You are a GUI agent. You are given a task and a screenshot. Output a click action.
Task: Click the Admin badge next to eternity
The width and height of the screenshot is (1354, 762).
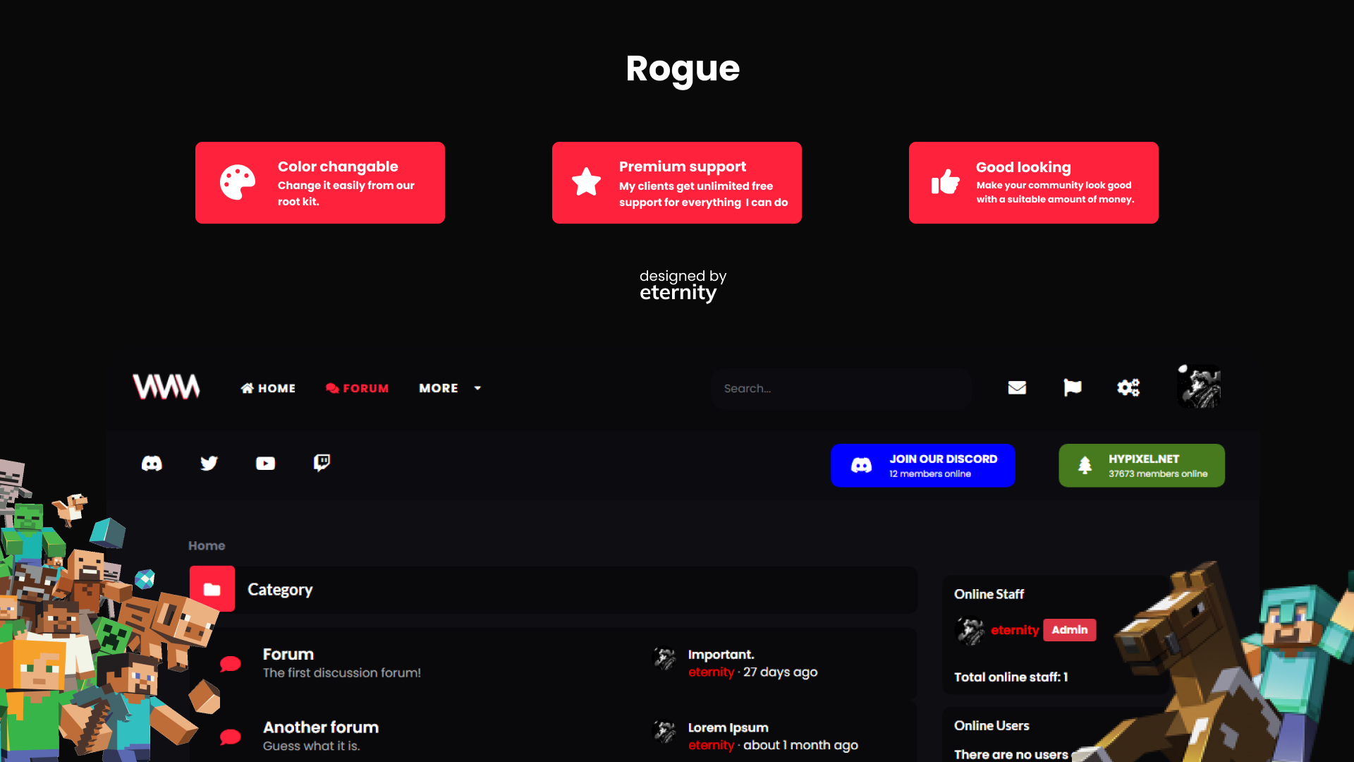click(1069, 630)
